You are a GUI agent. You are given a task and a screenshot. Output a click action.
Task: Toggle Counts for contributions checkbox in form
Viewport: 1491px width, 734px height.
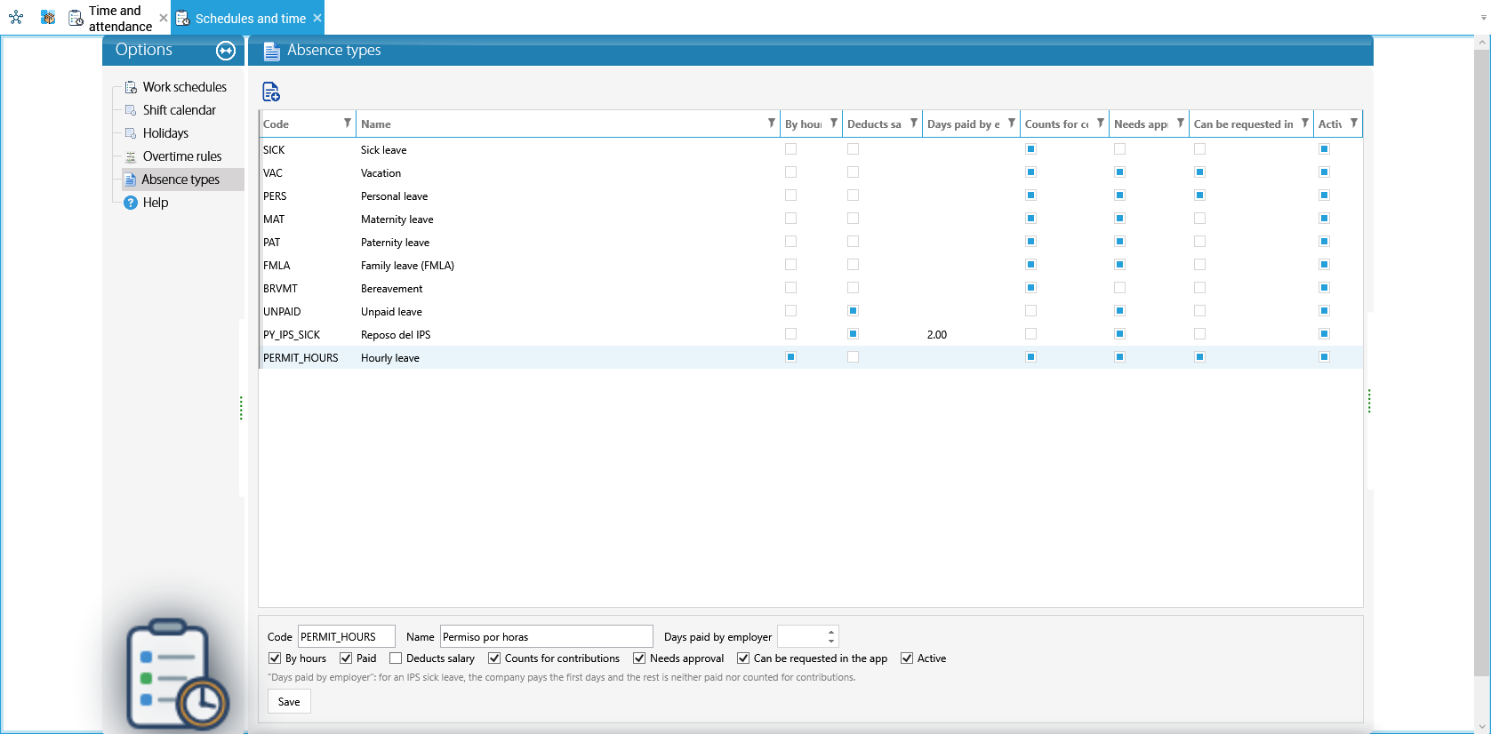[494, 658]
